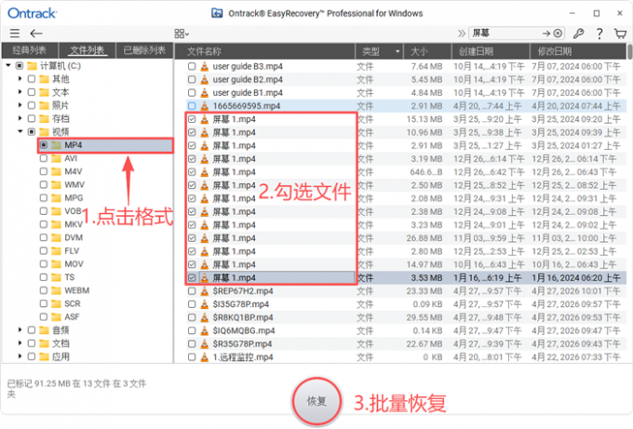Screen dimensions: 633x429
Task: Check the M4V folder checkbox
Action: 44,171
